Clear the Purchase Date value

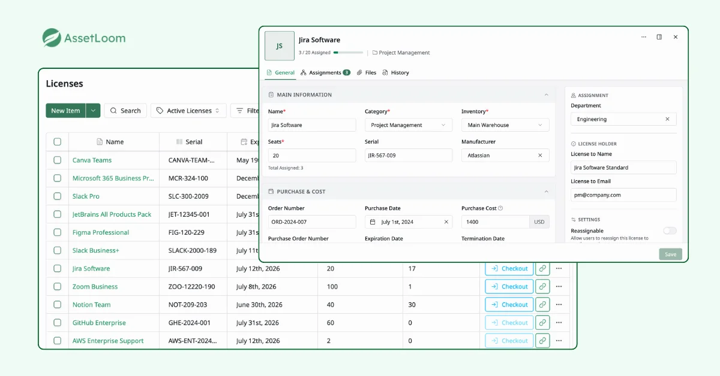pyautogui.click(x=446, y=222)
